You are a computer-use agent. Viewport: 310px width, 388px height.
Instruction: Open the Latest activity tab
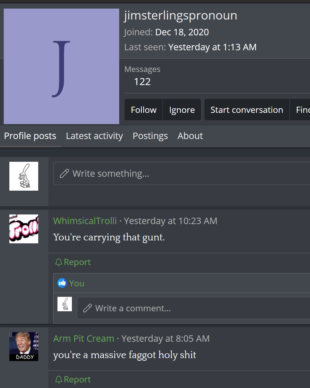(x=94, y=136)
